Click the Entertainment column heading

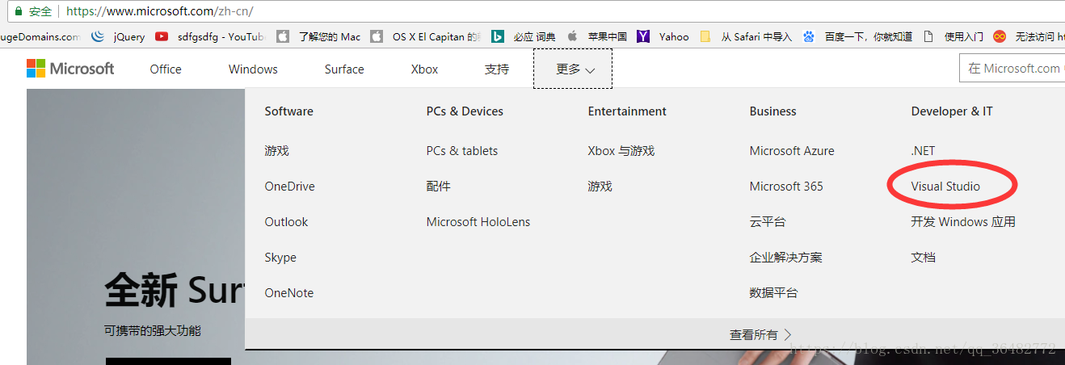point(627,111)
